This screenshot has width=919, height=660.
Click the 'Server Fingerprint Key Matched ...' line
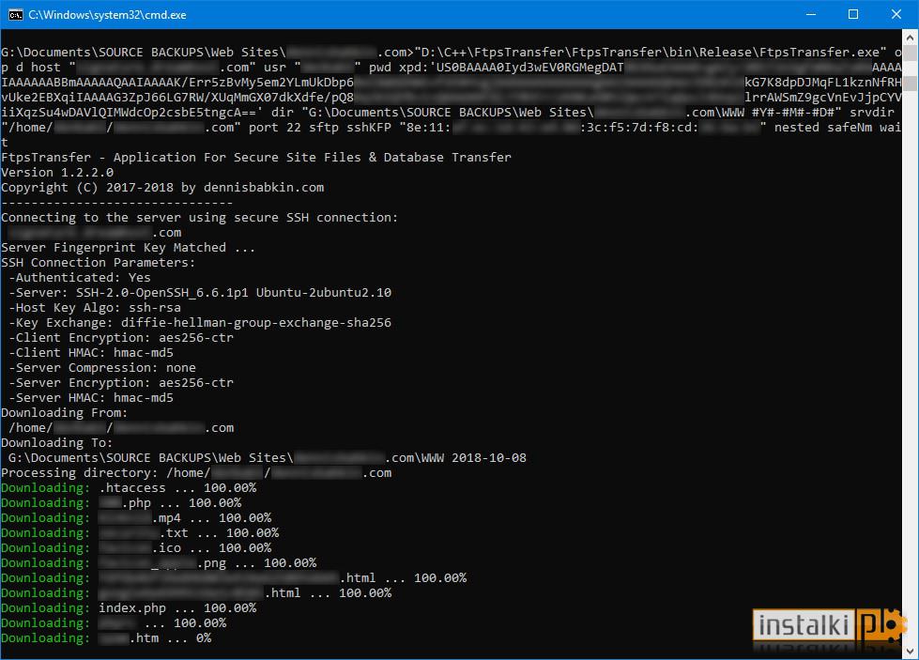tap(129, 247)
